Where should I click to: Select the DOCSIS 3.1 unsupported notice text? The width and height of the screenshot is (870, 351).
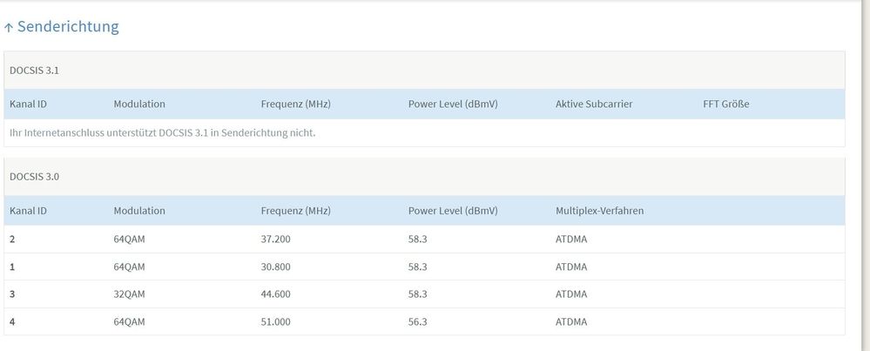click(x=162, y=133)
